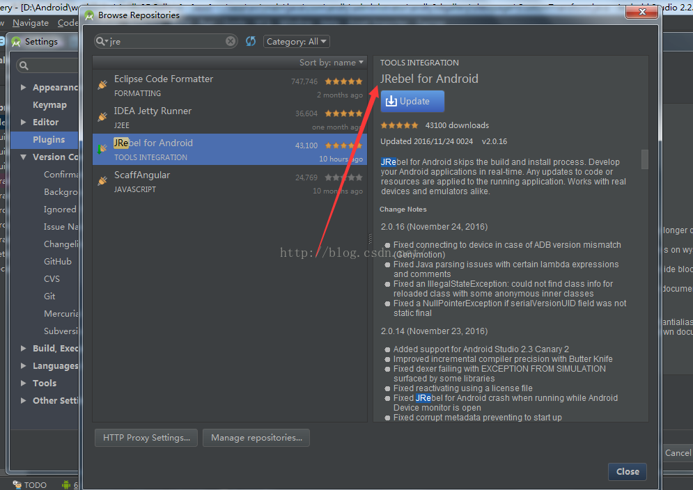Select Subversion under Version Control
Screen dimensions: 693x490
click(x=61, y=331)
